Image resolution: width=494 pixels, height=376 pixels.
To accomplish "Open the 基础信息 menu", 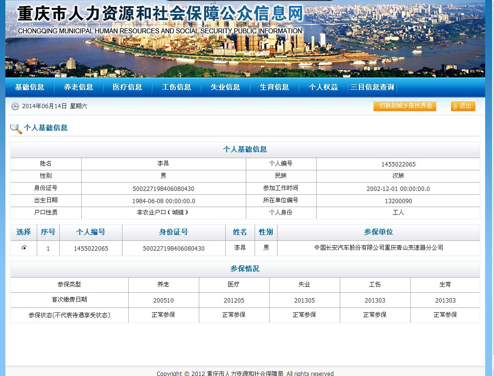I will (x=29, y=87).
